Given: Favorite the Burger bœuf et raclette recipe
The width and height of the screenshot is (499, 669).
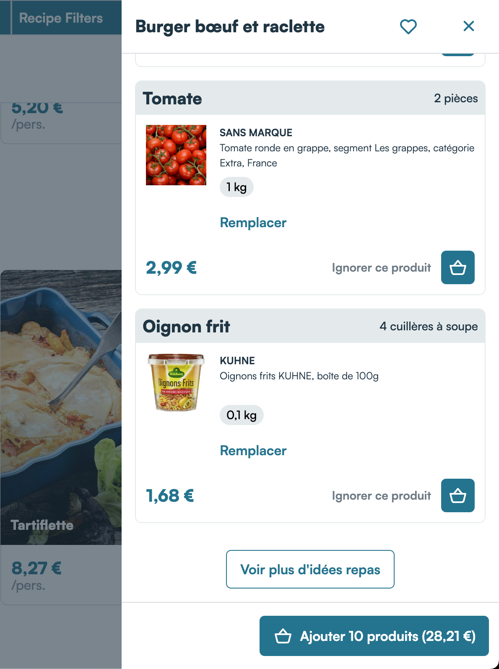Looking at the screenshot, I should tap(408, 27).
